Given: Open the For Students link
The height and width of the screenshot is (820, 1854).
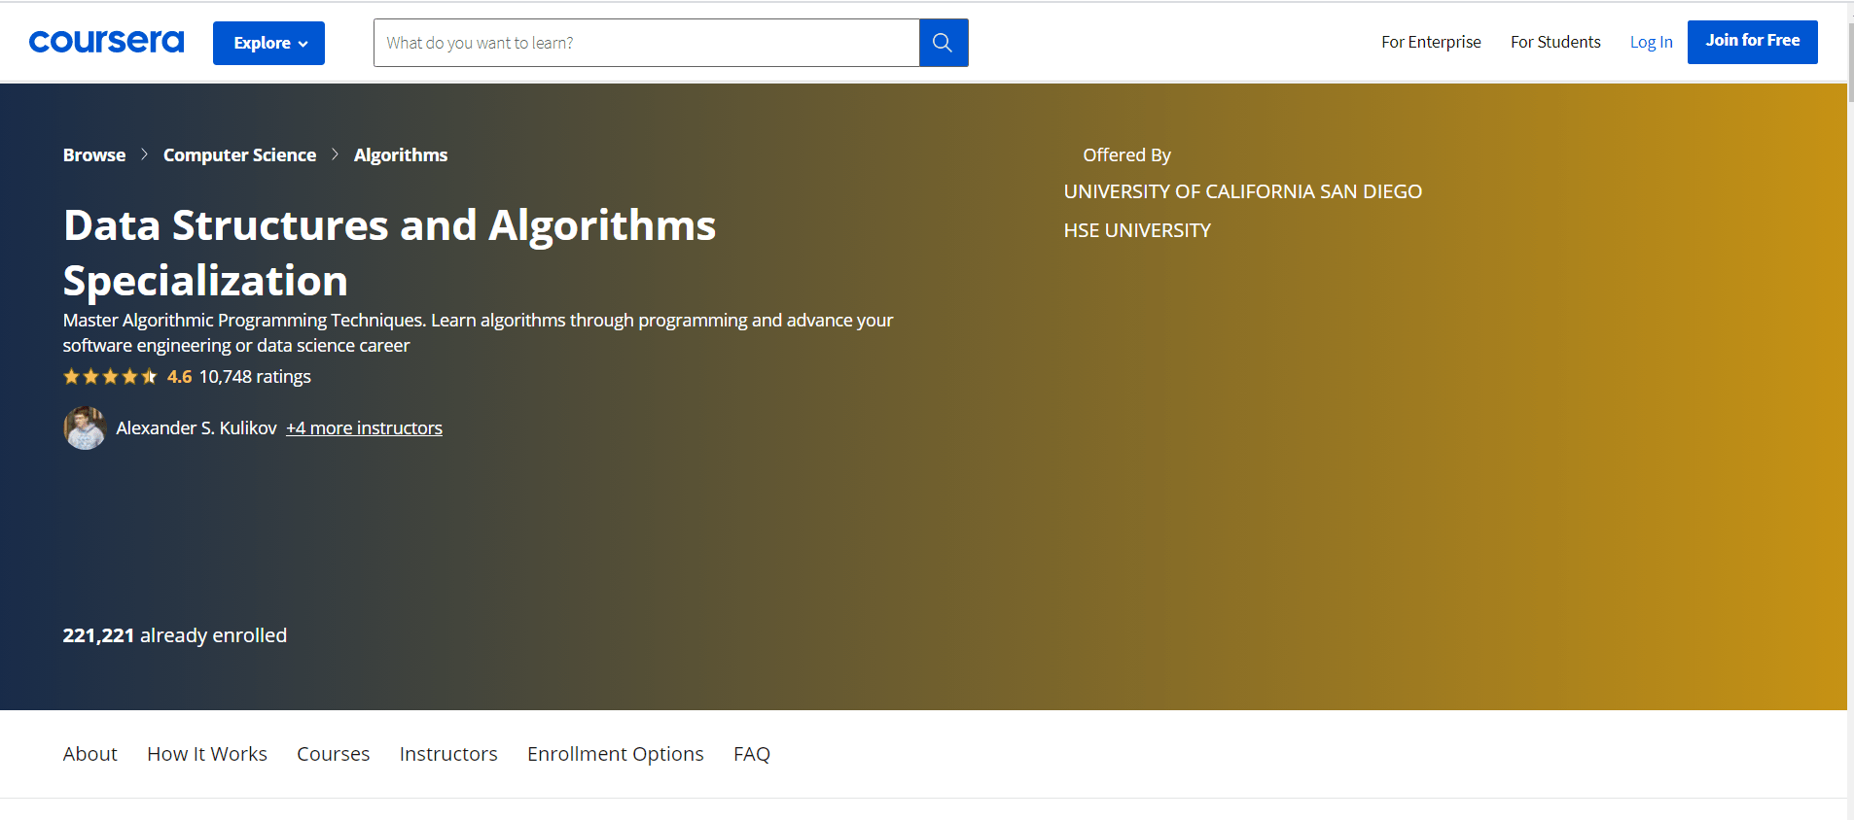Looking at the screenshot, I should click(x=1555, y=42).
